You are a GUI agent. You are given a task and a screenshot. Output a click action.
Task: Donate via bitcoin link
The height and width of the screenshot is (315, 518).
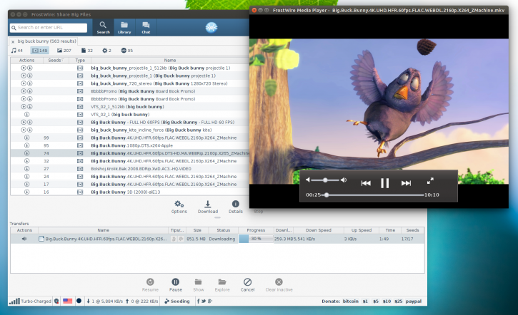point(351,301)
